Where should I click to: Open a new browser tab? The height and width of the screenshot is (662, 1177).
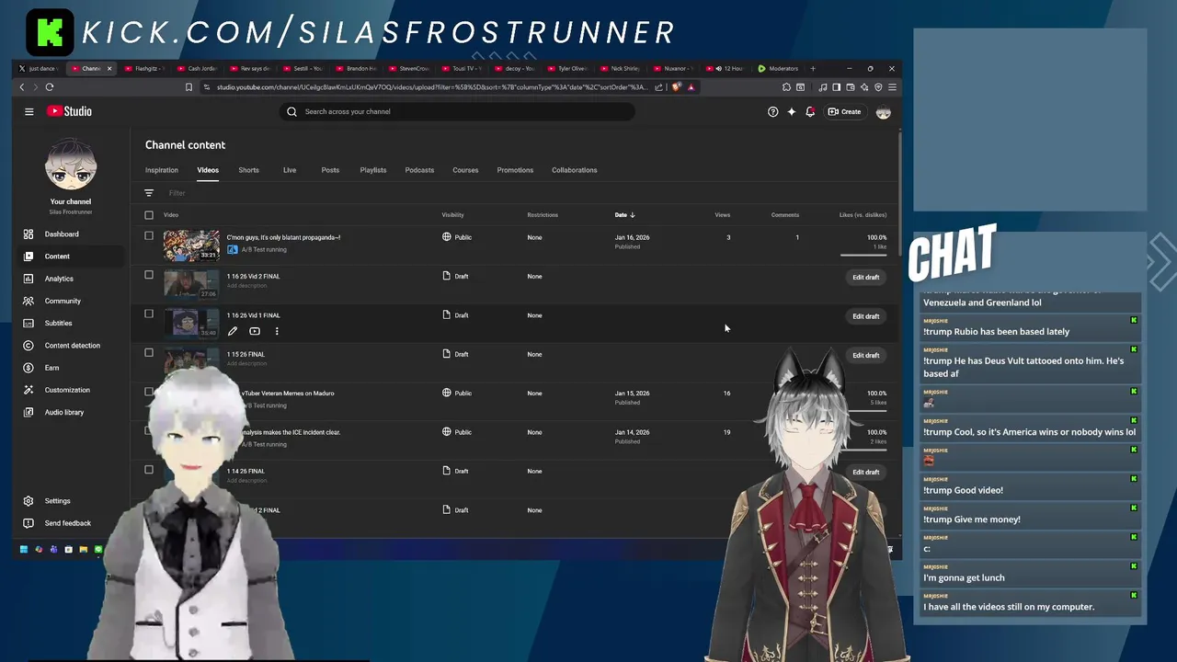[x=813, y=68]
